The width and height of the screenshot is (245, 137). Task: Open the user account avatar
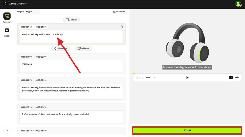tap(238, 4)
